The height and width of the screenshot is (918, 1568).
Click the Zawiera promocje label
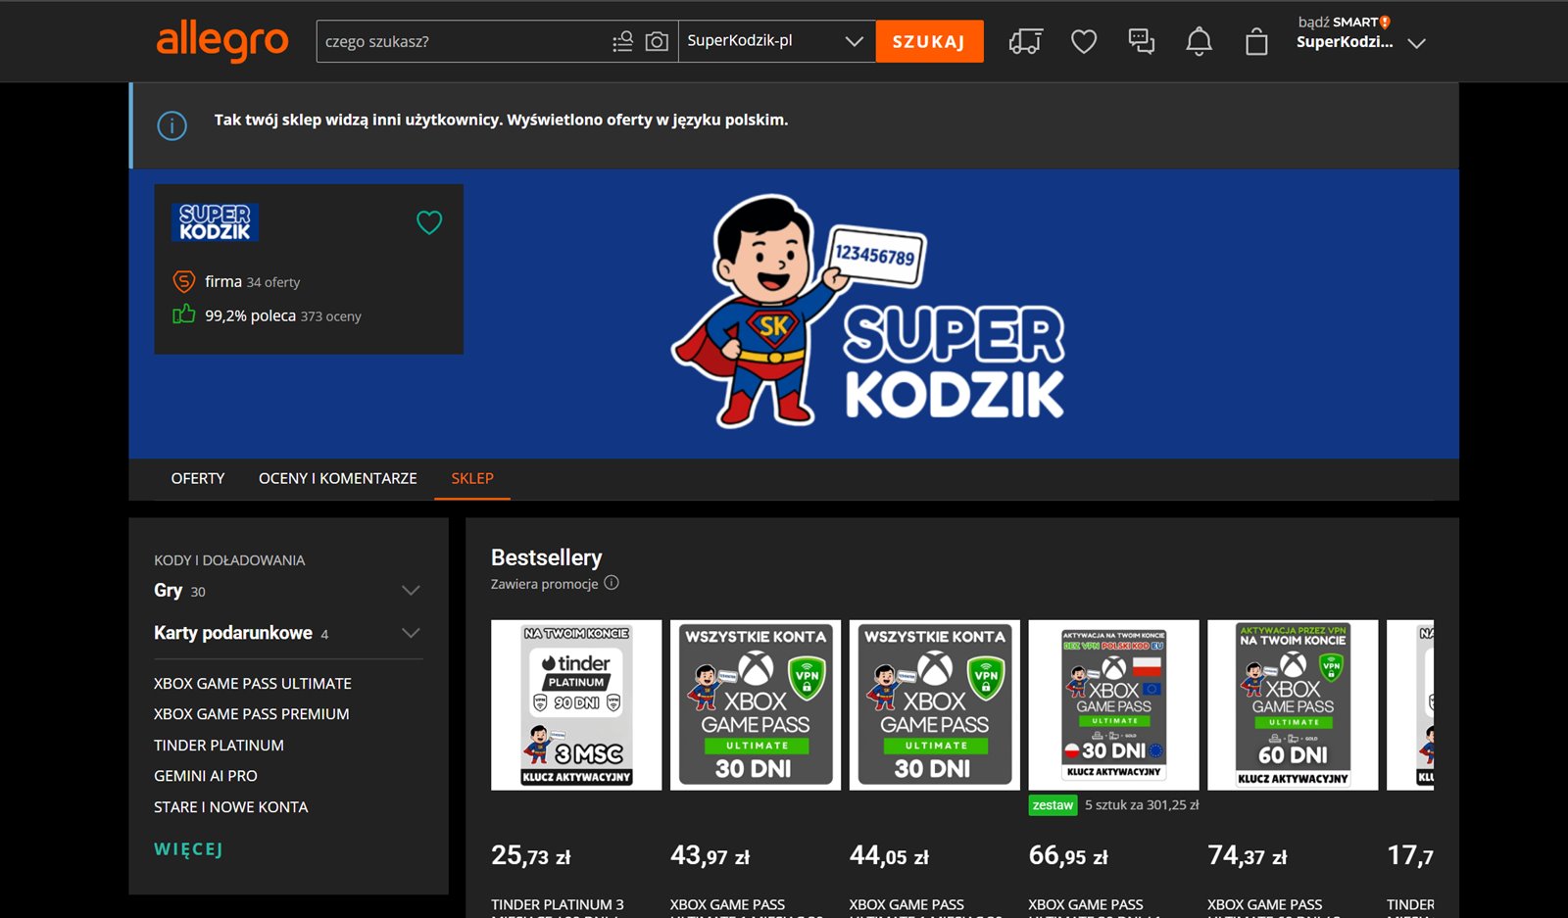[x=544, y=584]
